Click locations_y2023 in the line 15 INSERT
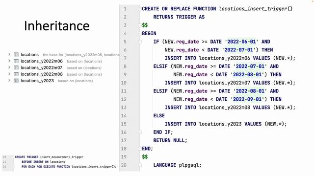314x176 pixels. (x=220, y=124)
